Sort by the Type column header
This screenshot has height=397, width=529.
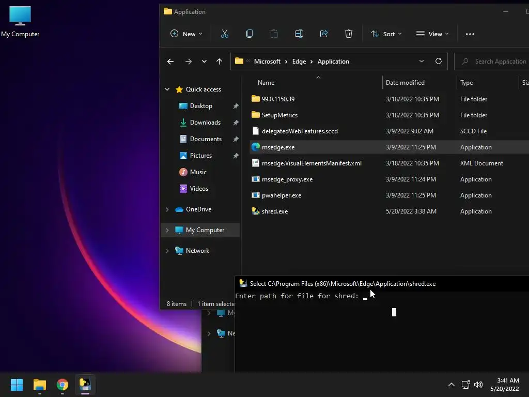466,82
